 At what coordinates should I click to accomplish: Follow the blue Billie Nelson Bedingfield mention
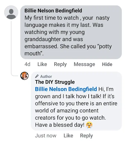click(66, 89)
